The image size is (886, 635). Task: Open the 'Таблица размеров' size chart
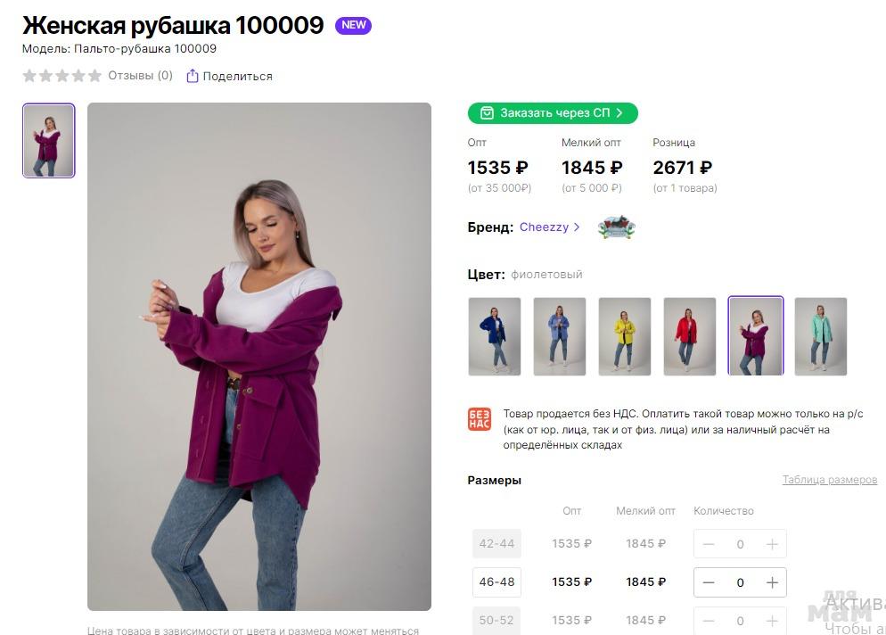829,480
